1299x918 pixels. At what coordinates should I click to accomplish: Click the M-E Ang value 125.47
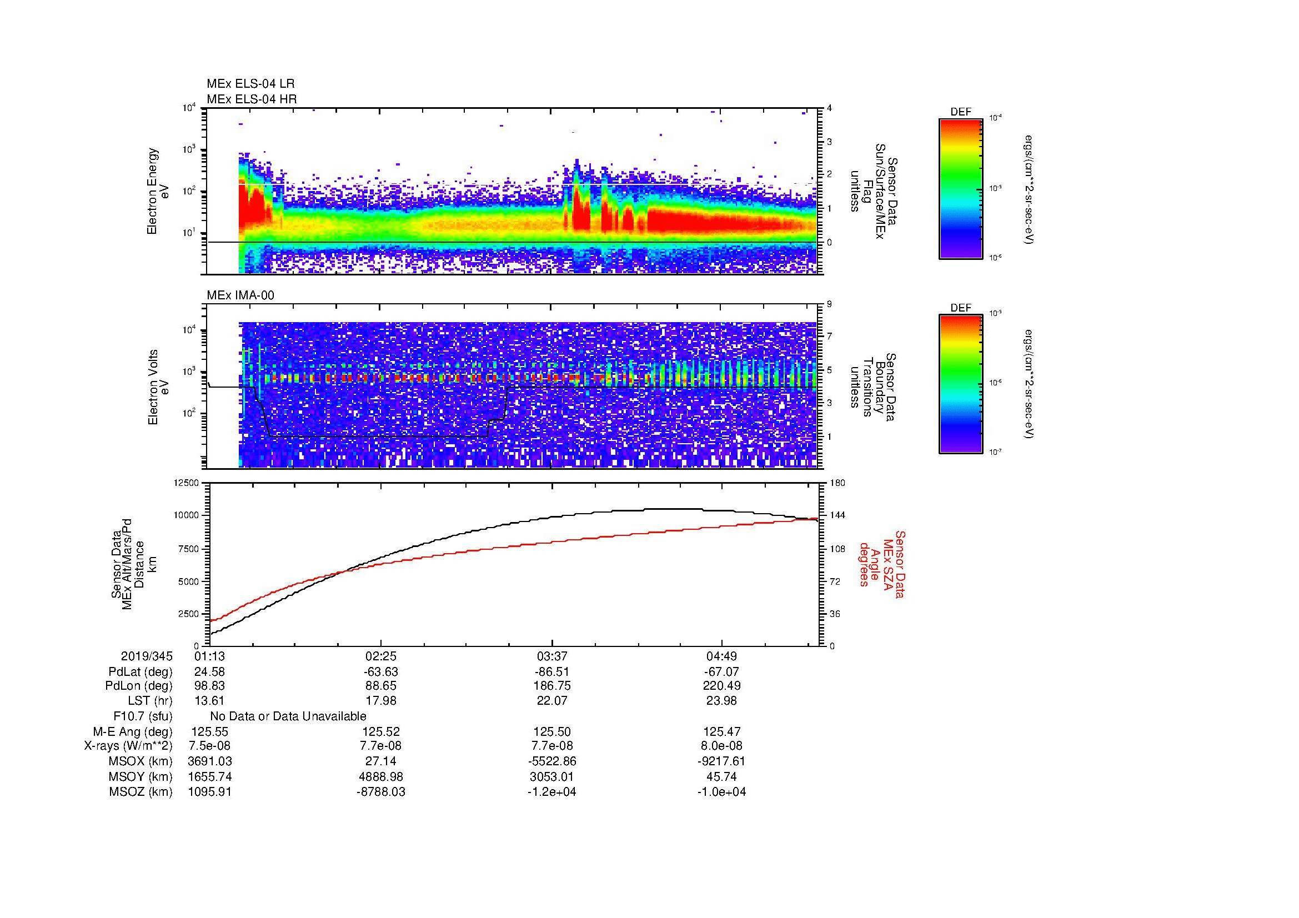[x=721, y=731]
